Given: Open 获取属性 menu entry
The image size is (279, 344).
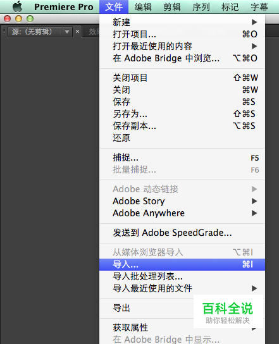Looking at the screenshot, I should coord(182,328).
